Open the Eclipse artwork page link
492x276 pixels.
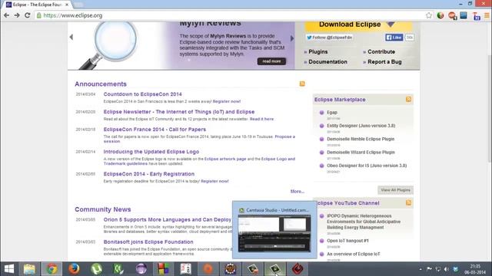[x=225, y=159]
